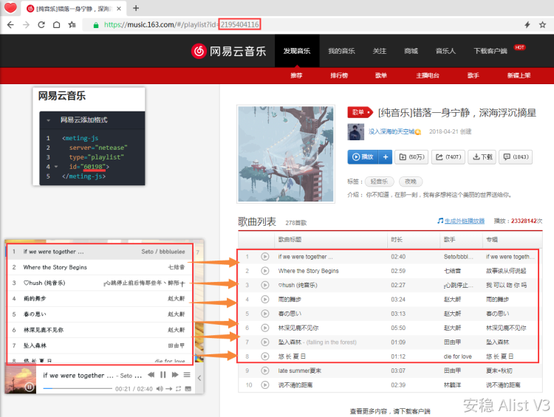This screenshot has height=417, width=554.
Task: Add playlist to queue with plus button
Action: (385, 156)
